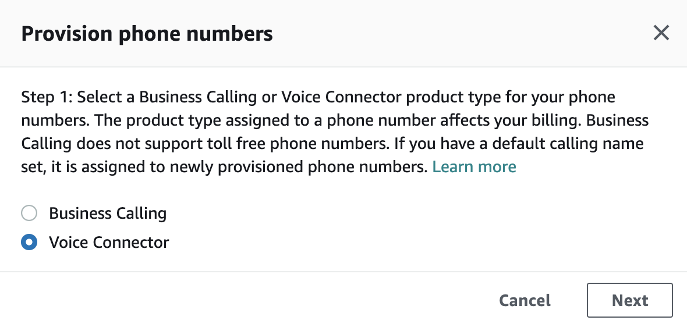Follow the teal Learn more hyperlink
The height and width of the screenshot is (320, 687).
pos(474,166)
